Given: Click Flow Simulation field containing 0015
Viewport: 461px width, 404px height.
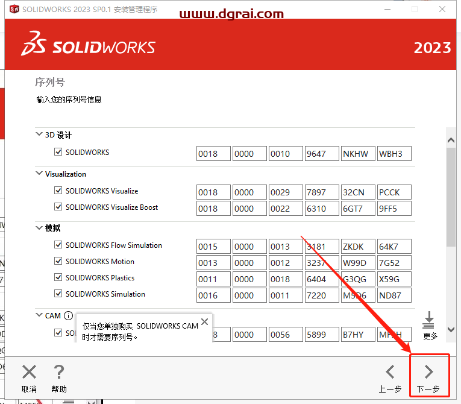Looking at the screenshot, I should 213,246.
